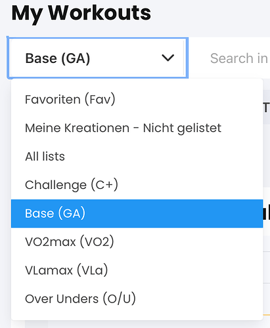
Task: Switch the filter to the favorites list
Action: pyautogui.click(x=137, y=100)
